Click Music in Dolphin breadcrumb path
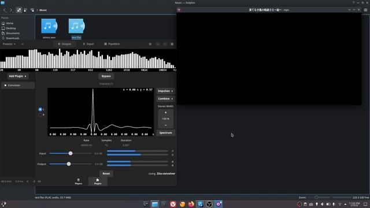 pyautogui.click(x=43, y=10)
